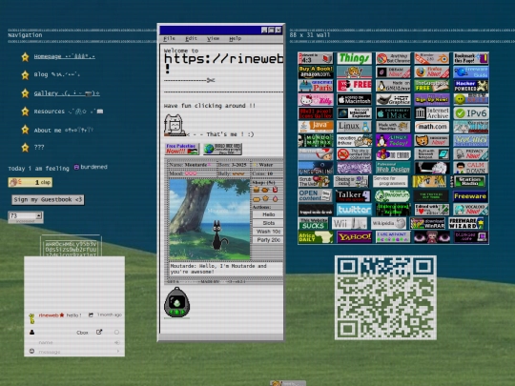Click the Linux Today purple badge
The image size is (515, 386).
pos(393,140)
